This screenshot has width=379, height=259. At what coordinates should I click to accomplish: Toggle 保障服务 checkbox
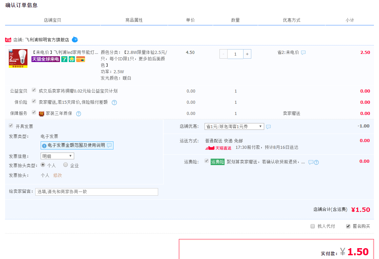[34, 112]
